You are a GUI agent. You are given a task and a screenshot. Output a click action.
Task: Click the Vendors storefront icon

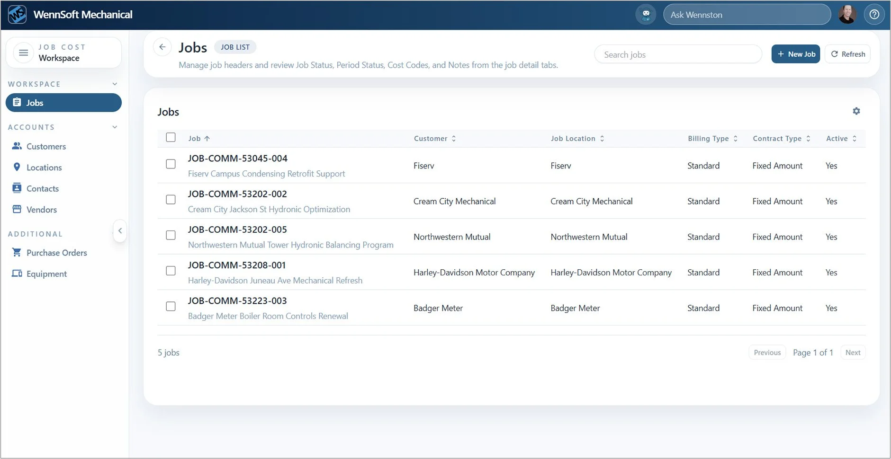(17, 209)
